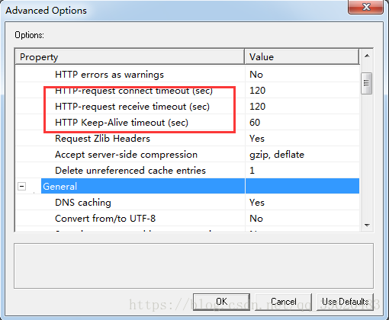Select HTTP-request connect timeout property
This screenshot has width=389, height=320.
coord(133,91)
